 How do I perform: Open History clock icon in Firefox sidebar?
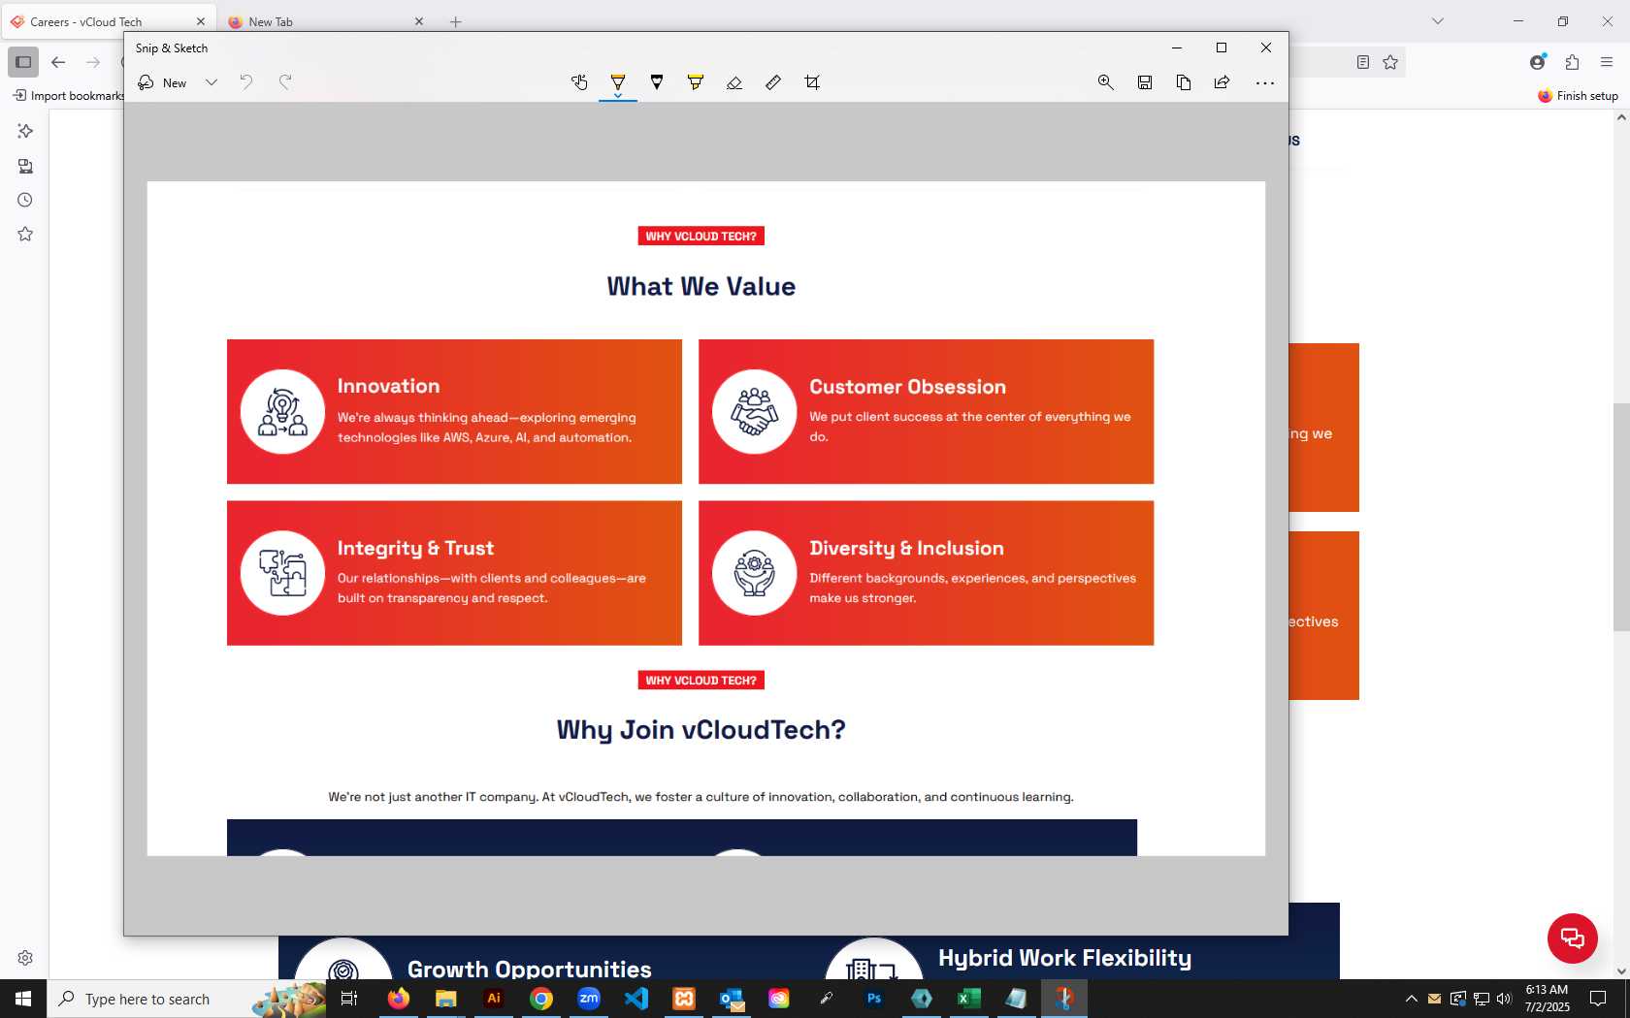[25, 200]
